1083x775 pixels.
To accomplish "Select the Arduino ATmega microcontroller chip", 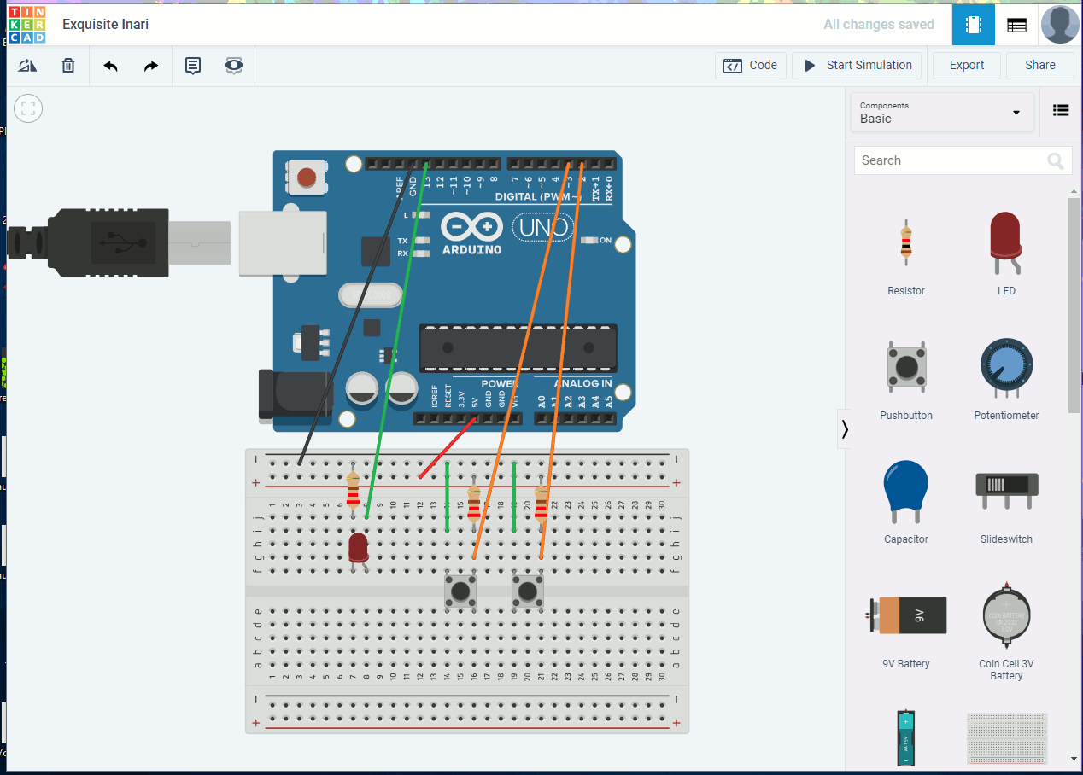I will coord(518,348).
